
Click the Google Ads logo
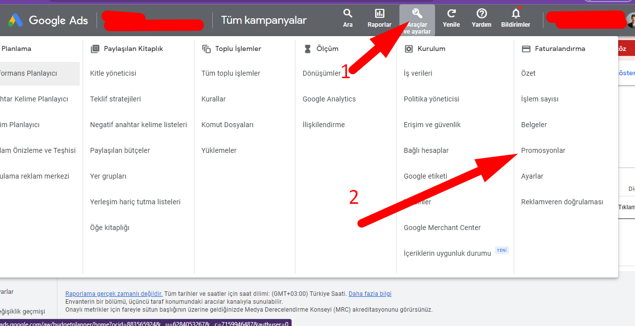(x=48, y=20)
